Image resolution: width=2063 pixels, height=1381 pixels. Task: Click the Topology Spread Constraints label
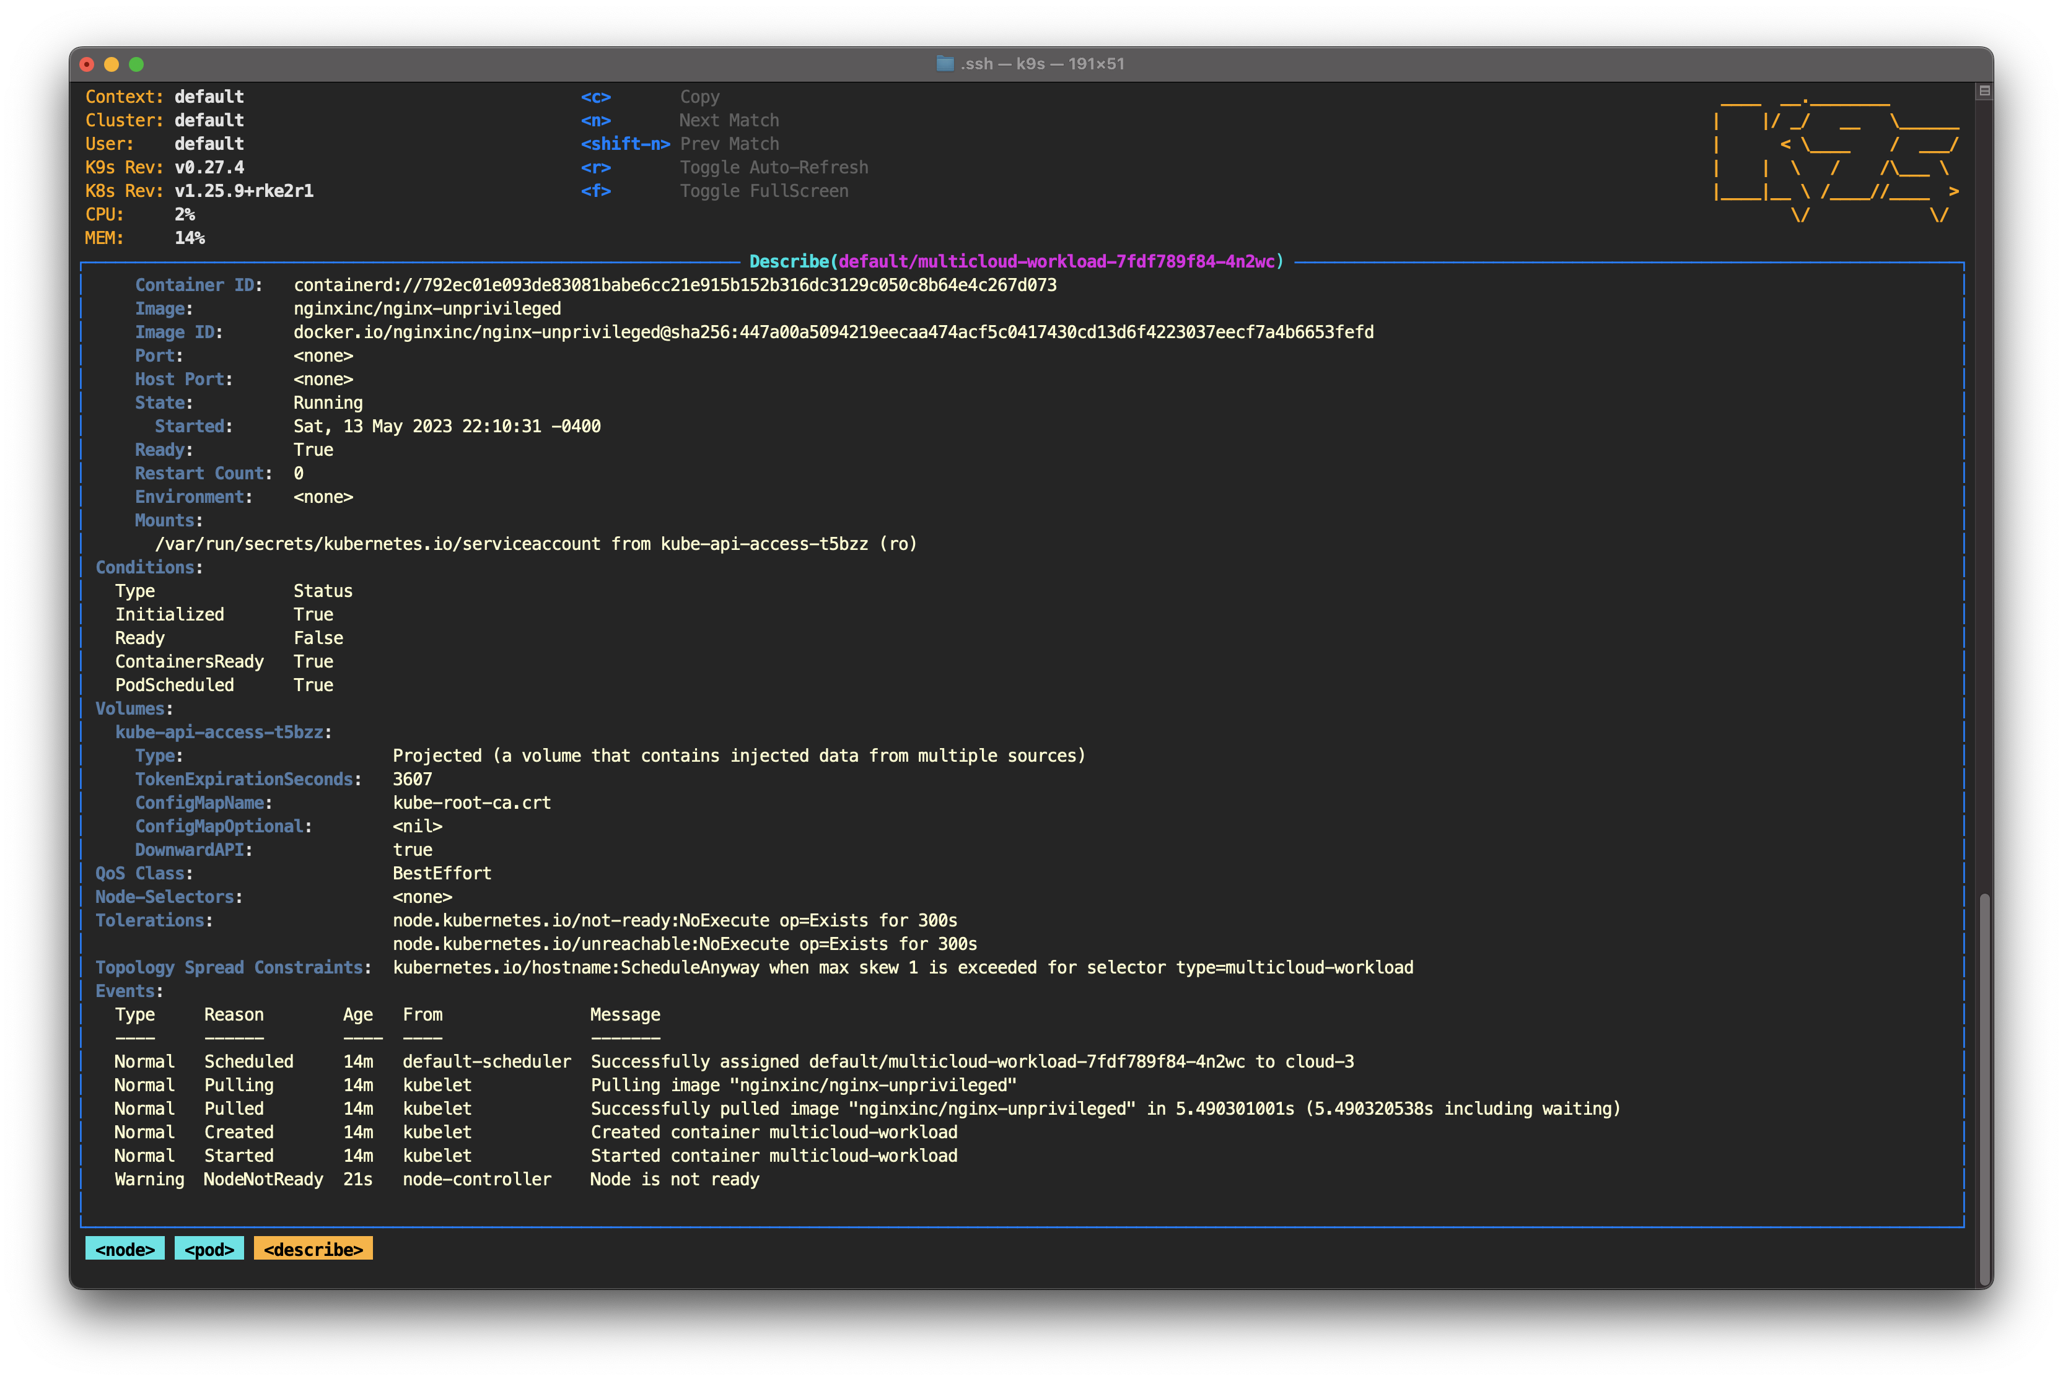coord(232,968)
